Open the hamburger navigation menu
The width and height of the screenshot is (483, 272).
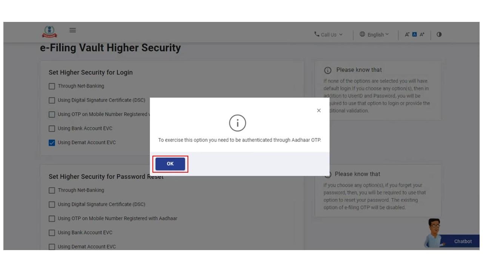(72, 30)
